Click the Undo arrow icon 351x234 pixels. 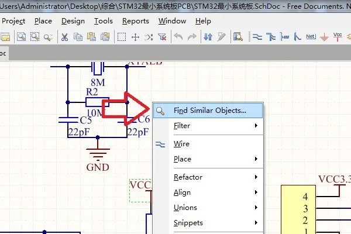pyautogui.click(x=178, y=37)
